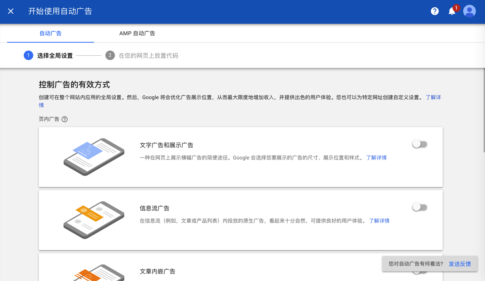This screenshot has height=281, width=485.
Task: Enable the 信息流广告 toggle
Action: [419, 207]
